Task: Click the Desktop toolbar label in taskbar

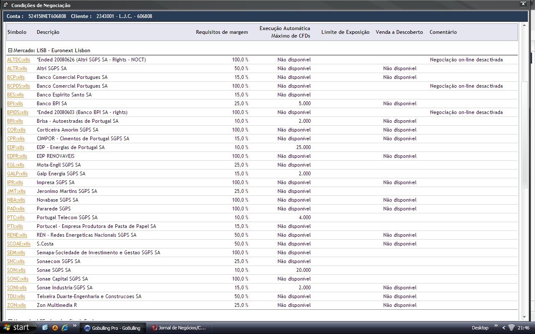Action: click(480, 328)
